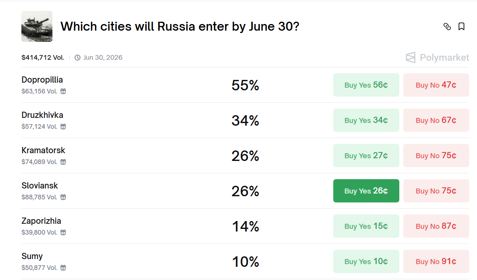The image size is (477, 280).
Task: Open the tank market thumbnail image
Action: [x=37, y=26]
